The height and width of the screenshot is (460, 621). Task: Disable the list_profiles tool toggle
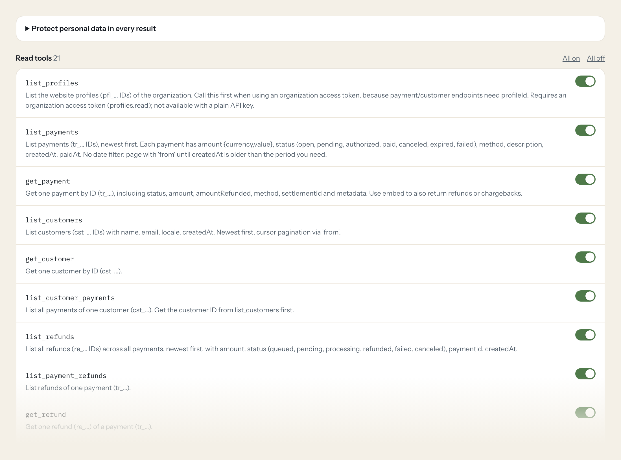pos(585,81)
